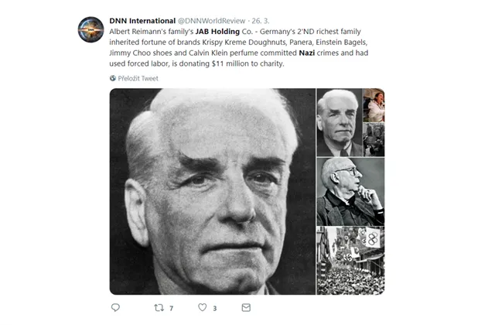Screen dimensions: 495x325
Task: Click the bold JAB Holding text
Action: point(217,32)
